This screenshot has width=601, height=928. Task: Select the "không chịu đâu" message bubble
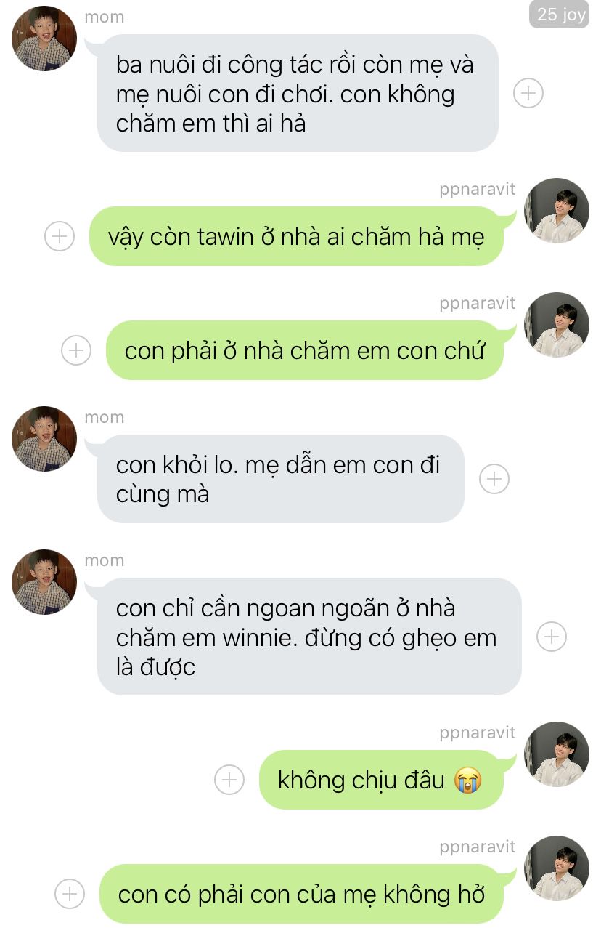tap(381, 780)
